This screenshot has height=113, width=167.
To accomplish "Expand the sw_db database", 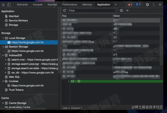I will point(6,72).
